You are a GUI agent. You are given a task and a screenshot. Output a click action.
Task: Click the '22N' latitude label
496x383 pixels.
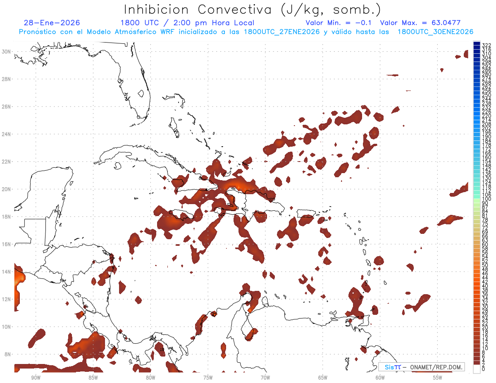(x=7, y=162)
